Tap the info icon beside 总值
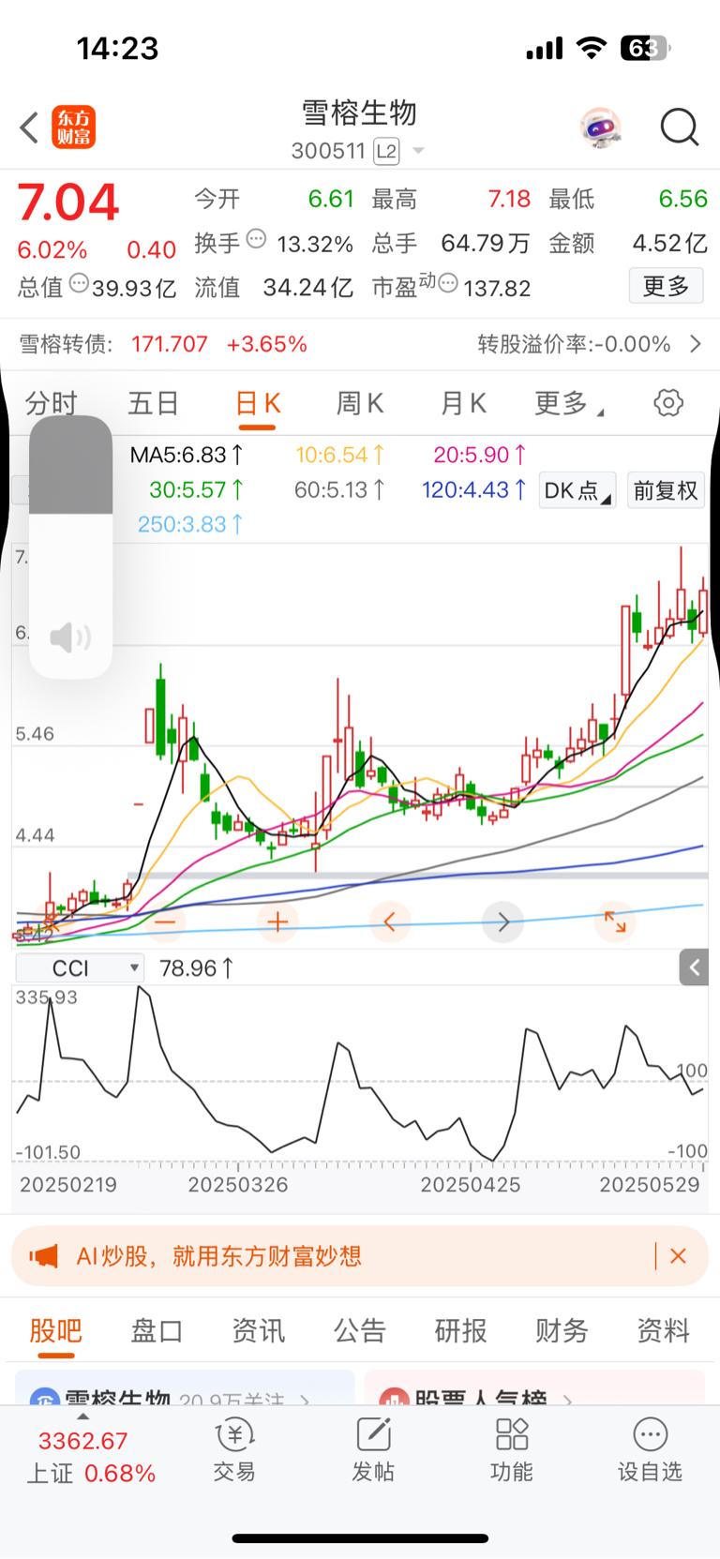Image resolution: width=720 pixels, height=1559 pixels. pos(80,283)
